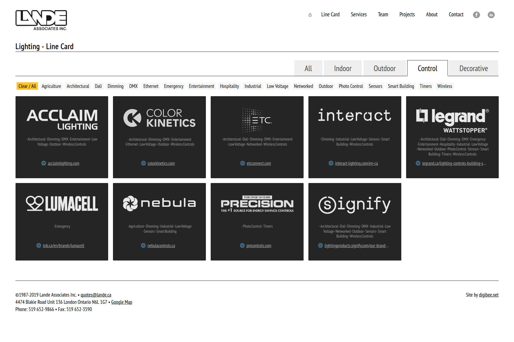The height and width of the screenshot is (342, 514).
Task: Email quotes@lande.ca
Action: point(96,295)
